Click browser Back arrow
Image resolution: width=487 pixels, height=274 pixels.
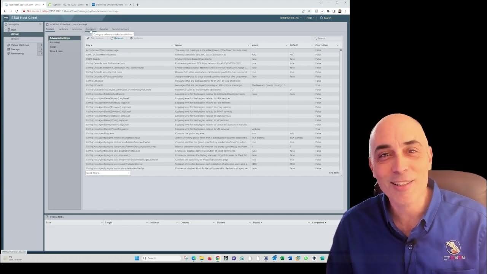click(x=5, y=11)
